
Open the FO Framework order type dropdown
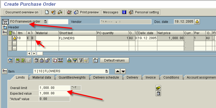click(45, 22)
